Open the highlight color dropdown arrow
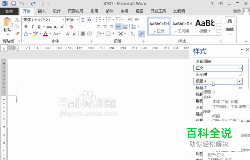Viewport: 250px width, 160px height. click(x=40, y=34)
